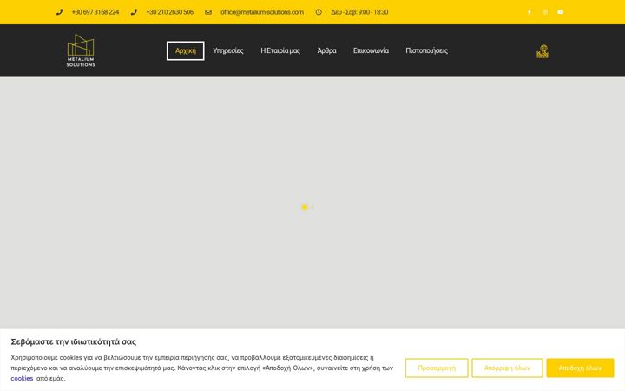Image resolution: width=625 pixels, height=391 pixels.
Task: Open the Επικοινωνία page
Action: [372, 50]
